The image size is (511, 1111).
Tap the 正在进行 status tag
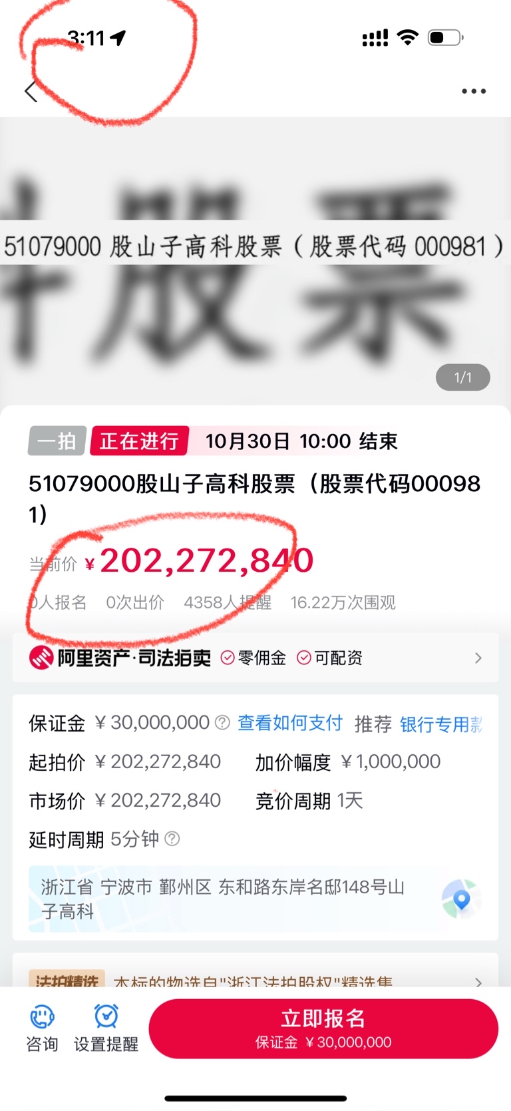140,441
